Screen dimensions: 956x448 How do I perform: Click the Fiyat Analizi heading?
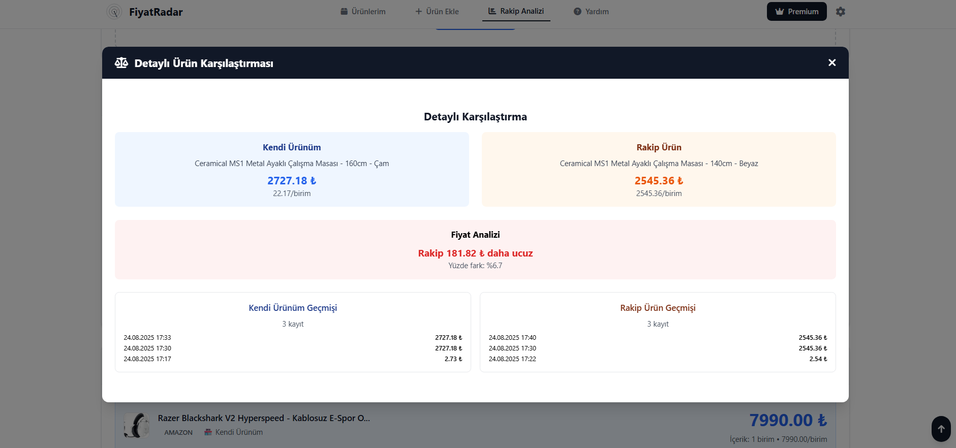475,235
